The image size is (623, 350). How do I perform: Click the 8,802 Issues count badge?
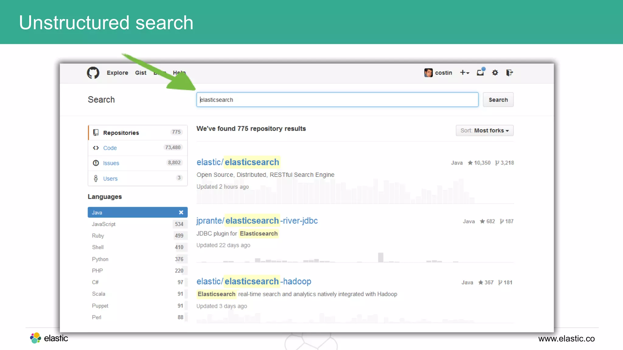(x=174, y=163)
